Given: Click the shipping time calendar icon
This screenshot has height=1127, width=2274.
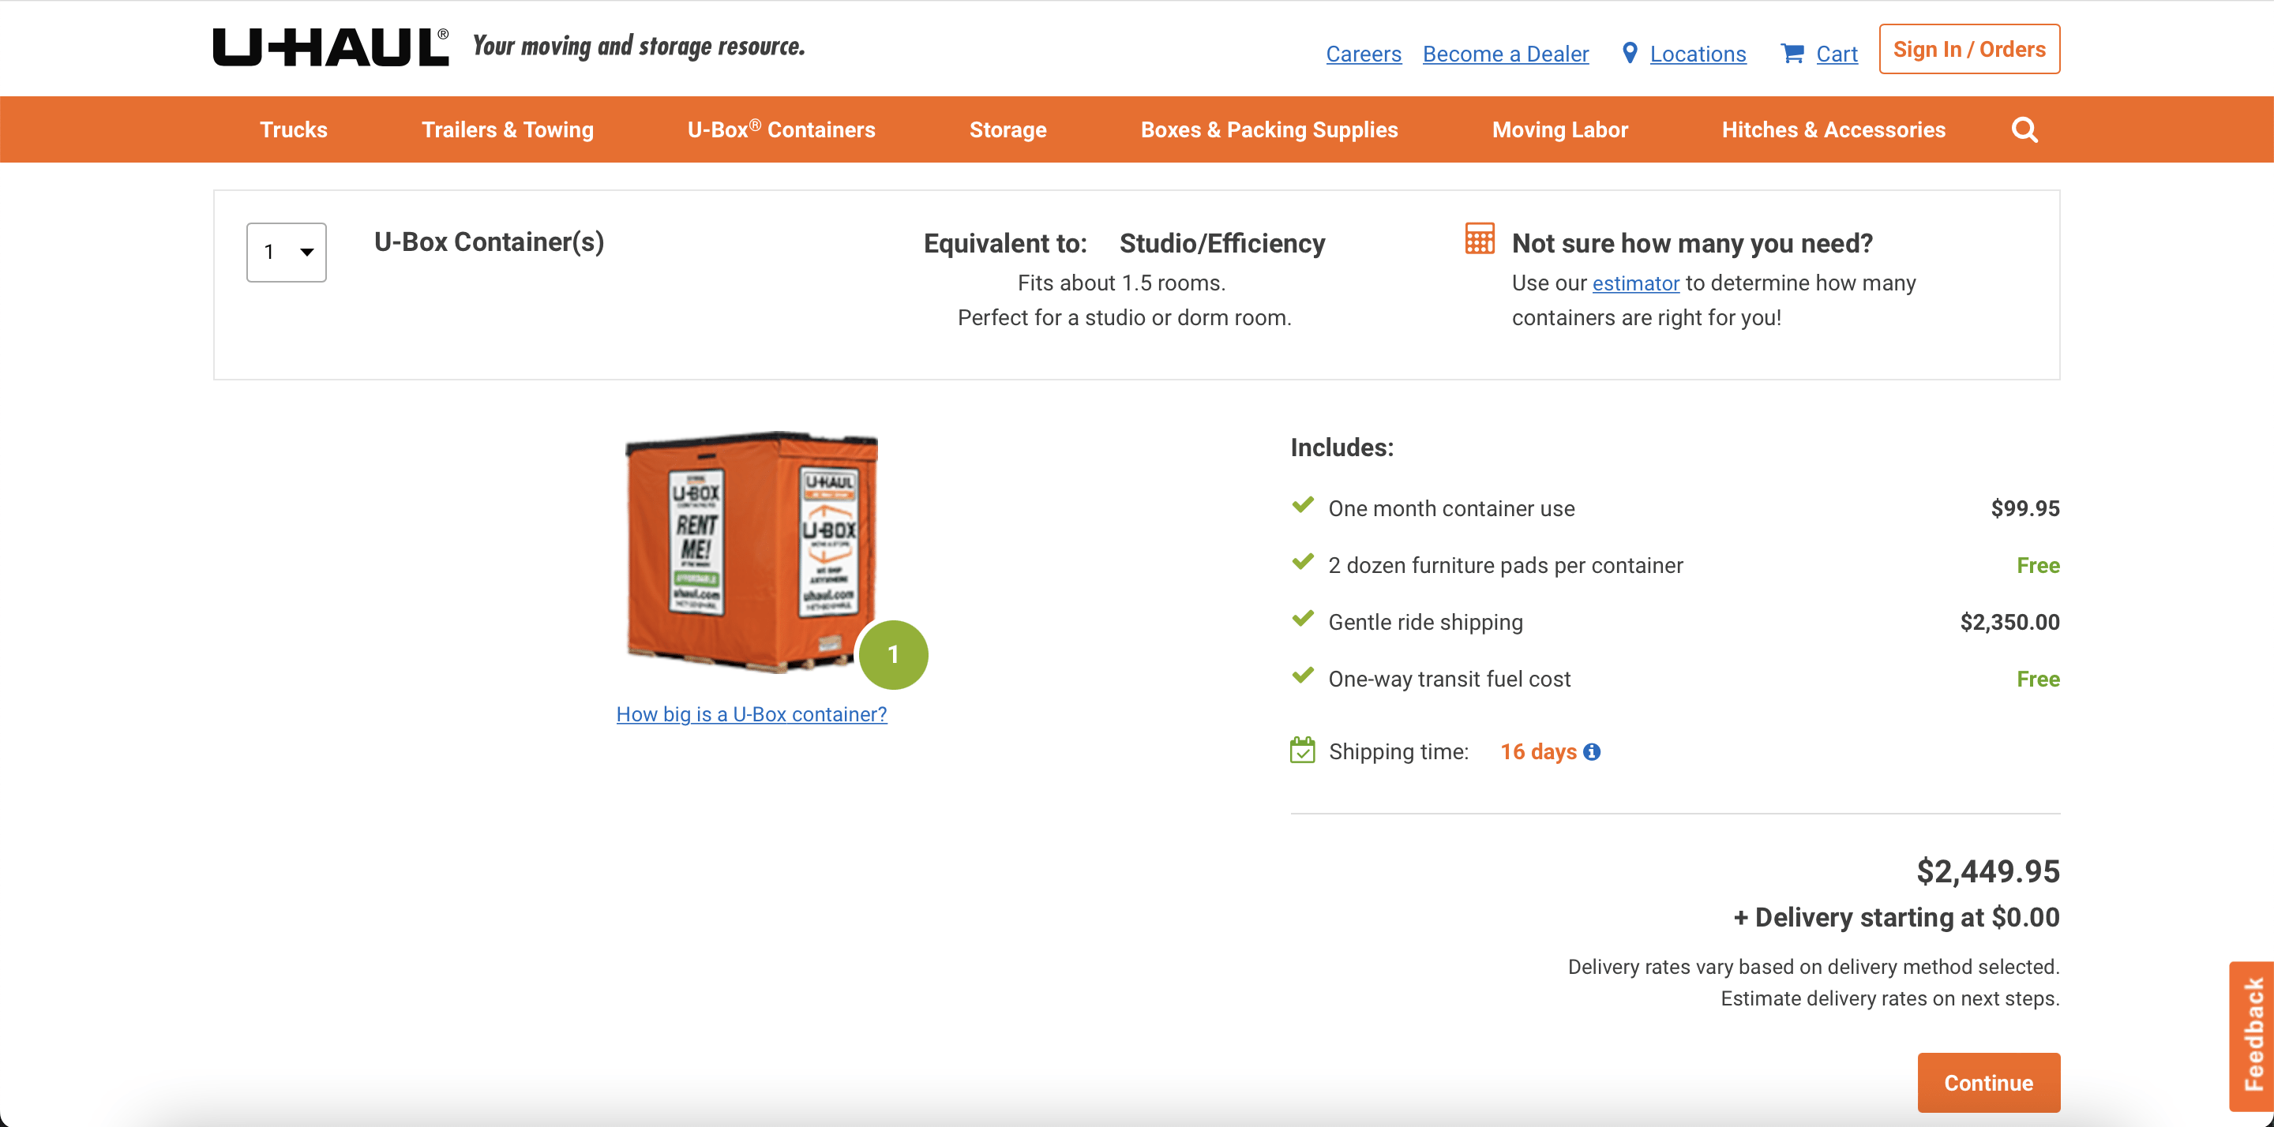Looking at the screenshot, I should (x=1302, y=751).
